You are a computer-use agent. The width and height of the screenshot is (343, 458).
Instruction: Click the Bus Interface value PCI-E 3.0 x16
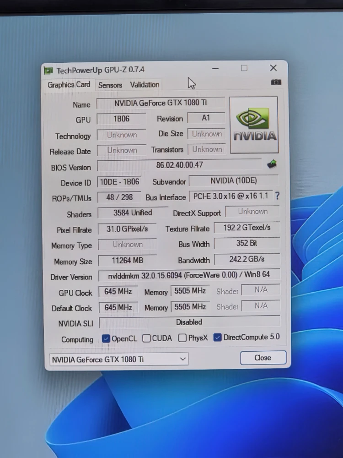[x=230, y=196]
